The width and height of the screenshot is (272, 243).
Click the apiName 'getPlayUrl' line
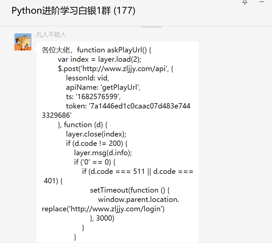(103, 87)
